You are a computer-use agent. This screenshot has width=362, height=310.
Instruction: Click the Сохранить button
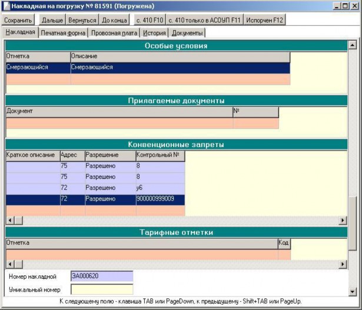18,20
